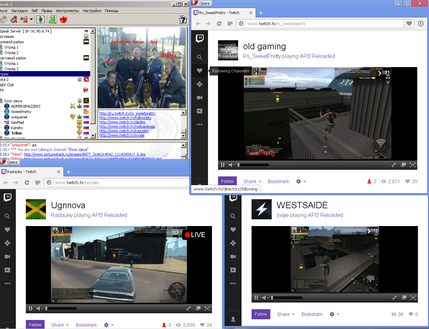Viewport: 429px width, 329px height.
Task: Click heart bookmark icon in rs_sweetpretty address bar
Action: tap(409, 23)
